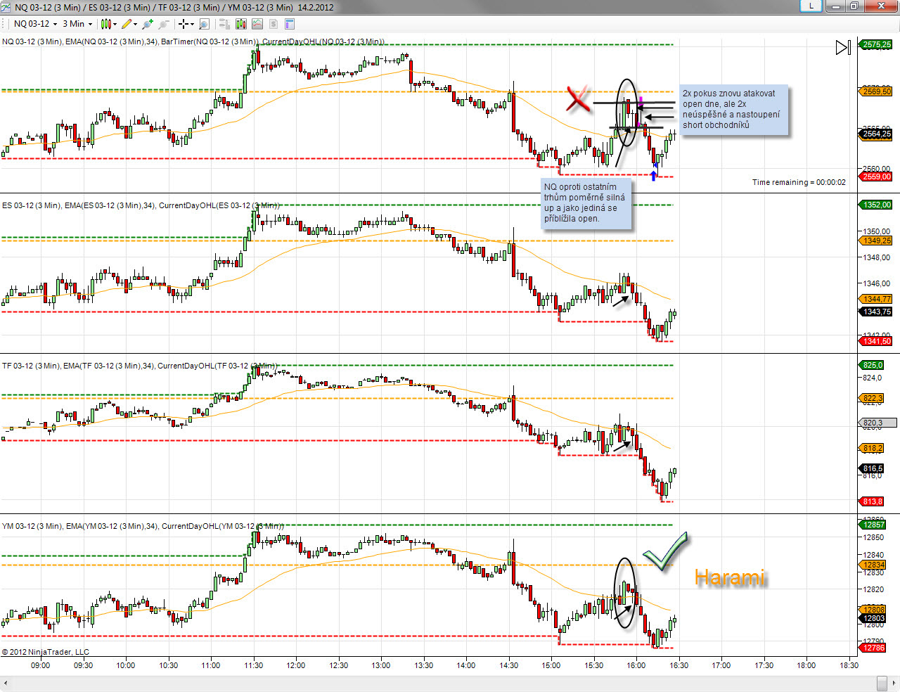Click the 2569,50 orange price marker
900x692 pixels.
[876, 91]
